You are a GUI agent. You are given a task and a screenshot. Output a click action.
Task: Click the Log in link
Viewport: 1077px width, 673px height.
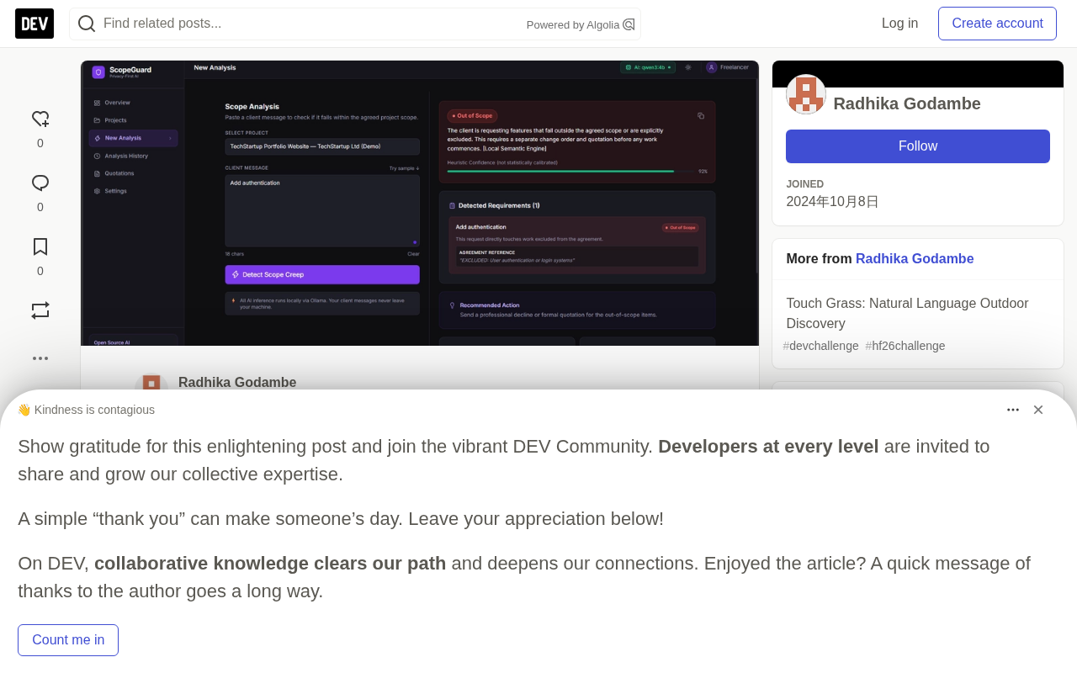click(900, 24)
